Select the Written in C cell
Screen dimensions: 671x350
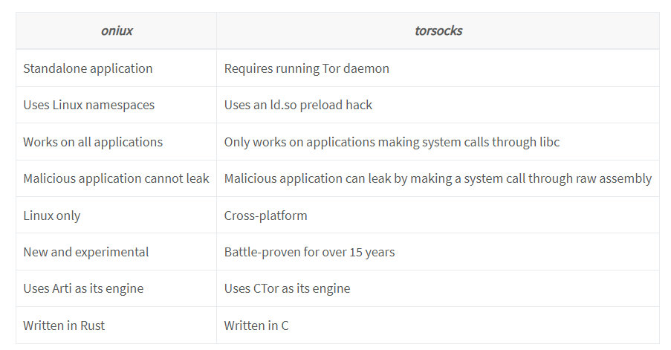256,325
